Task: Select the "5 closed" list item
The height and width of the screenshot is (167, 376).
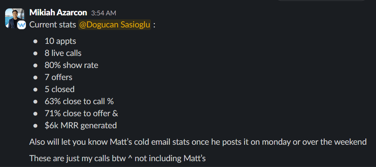Action: (x=60, y=90)
